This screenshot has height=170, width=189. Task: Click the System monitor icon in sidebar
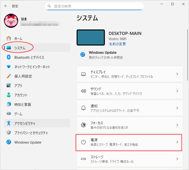tap(9, 48)
